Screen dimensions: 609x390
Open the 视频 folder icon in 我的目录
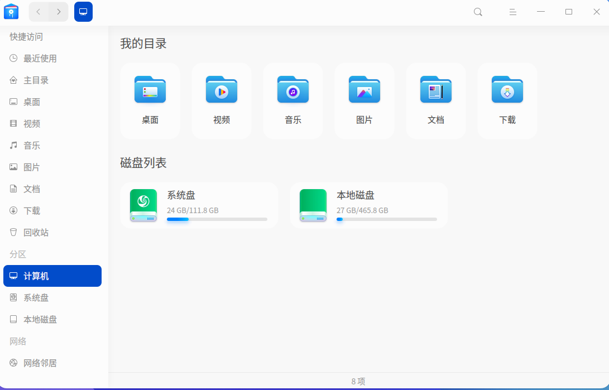point(222,90)
